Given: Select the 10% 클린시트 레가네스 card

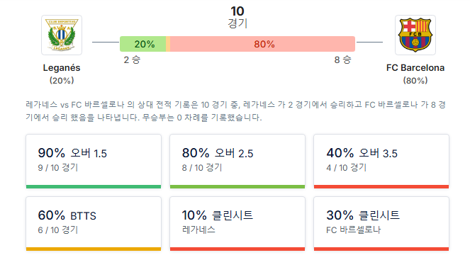Looking at the screenshot, I should (237, 223).
